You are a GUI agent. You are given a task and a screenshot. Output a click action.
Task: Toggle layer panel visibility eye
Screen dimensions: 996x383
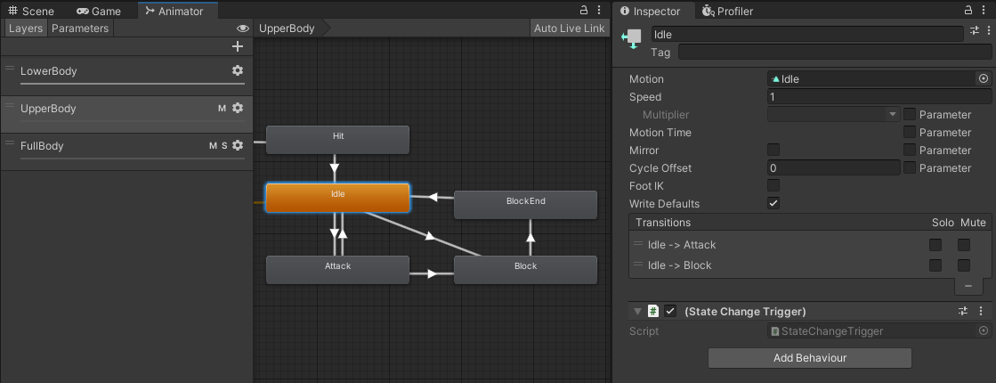[x=242, y=29]
